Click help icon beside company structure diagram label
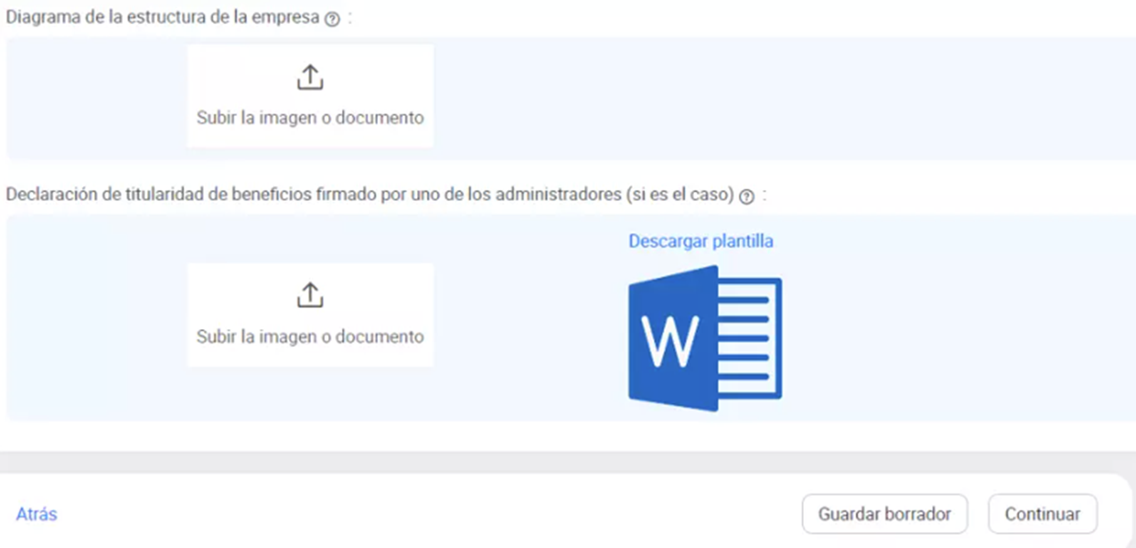Screen dimensions: 1136x548 click(332, 20)
